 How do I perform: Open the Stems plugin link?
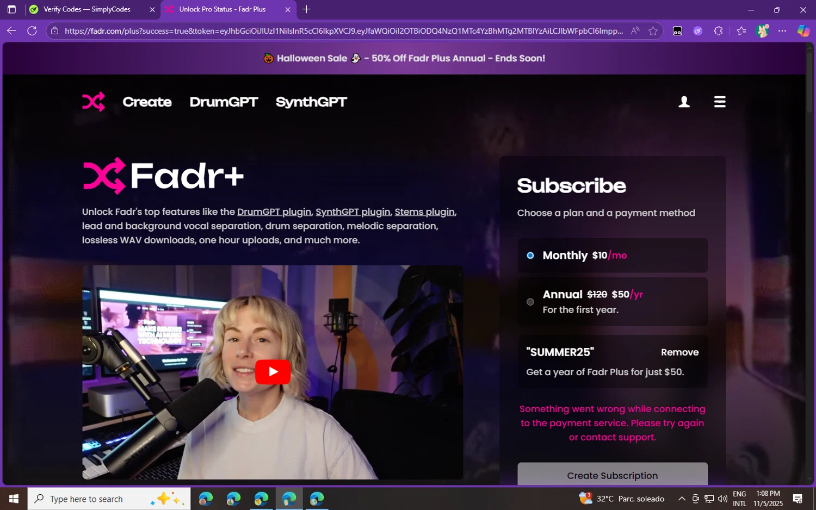click(424, 212)
